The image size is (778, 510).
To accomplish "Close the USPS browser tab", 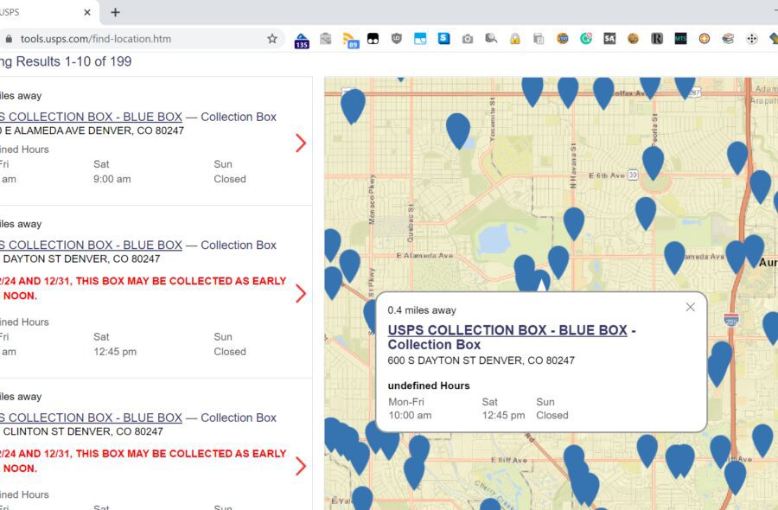I will pyautogui.click(x=88, y=13).
